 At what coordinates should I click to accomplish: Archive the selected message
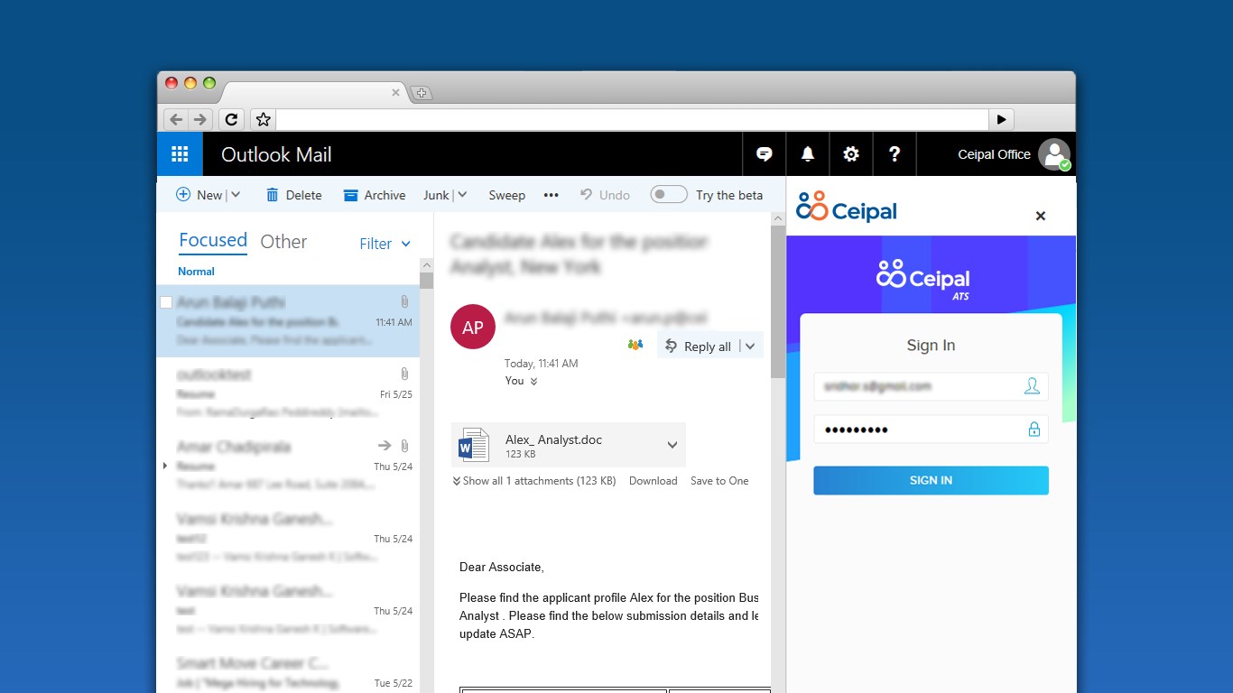pyautogui.click(x=375, y=195)
